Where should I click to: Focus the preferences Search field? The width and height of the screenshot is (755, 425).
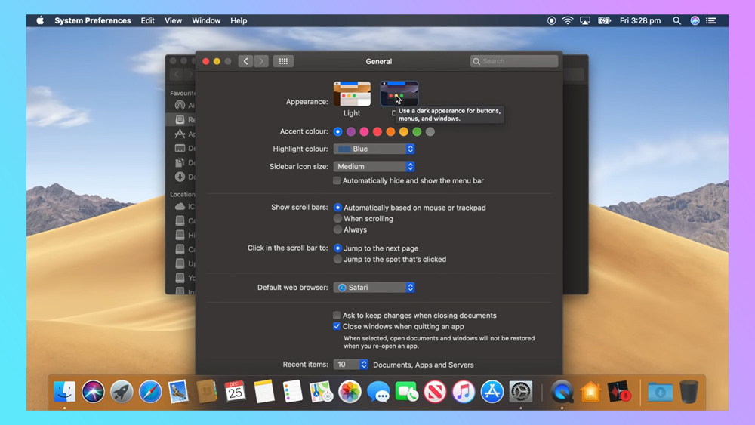[514, 61]
